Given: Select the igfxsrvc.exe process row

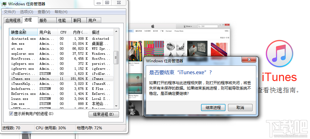Looking at the screenshot, I should (x=61, y=69).
